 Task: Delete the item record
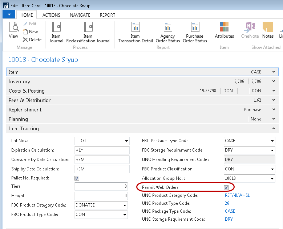32,40
